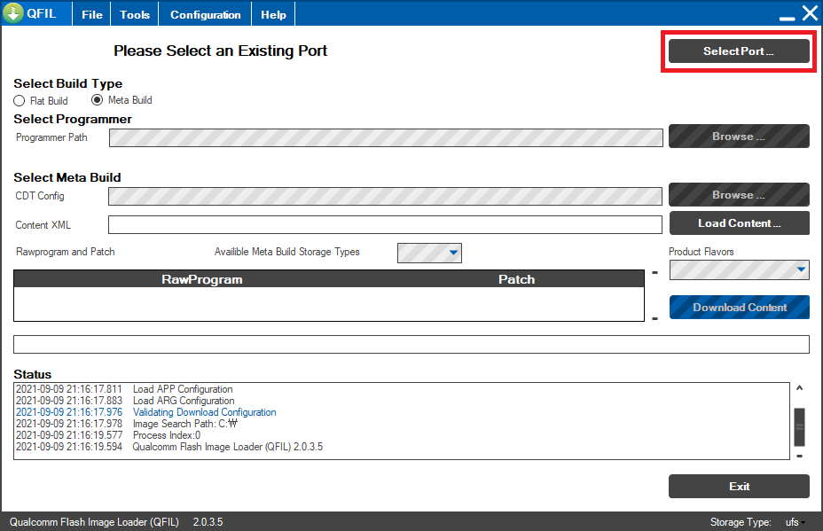
Task: Click the Select Port button
Action: [739, 51]
